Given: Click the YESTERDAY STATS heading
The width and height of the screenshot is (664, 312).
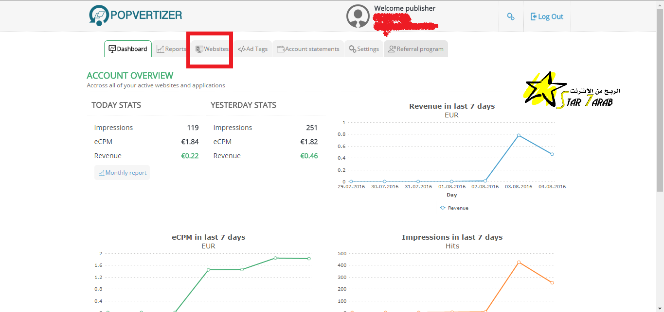Looking at the screenshot, I should 243,105.
